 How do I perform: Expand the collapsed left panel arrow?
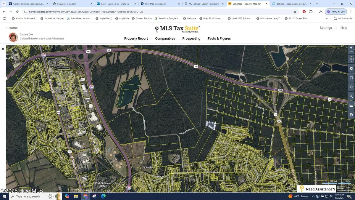pyautogui.click(x=3, y=49)
